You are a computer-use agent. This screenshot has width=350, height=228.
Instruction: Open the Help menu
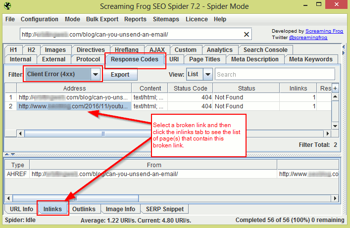220,19
